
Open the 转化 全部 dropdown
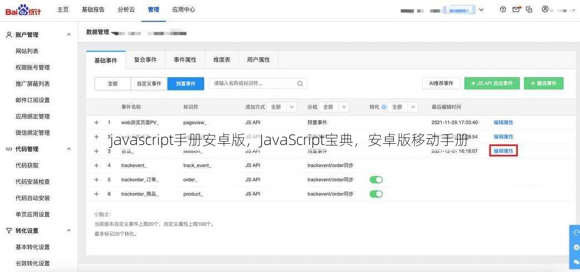click(403, 107)
